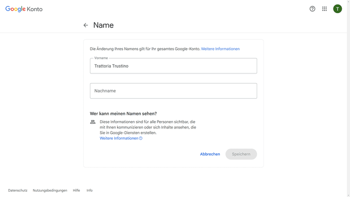Open the Hilfe footer link
This screenshot has height=197, width=350.
pos(76,190)
